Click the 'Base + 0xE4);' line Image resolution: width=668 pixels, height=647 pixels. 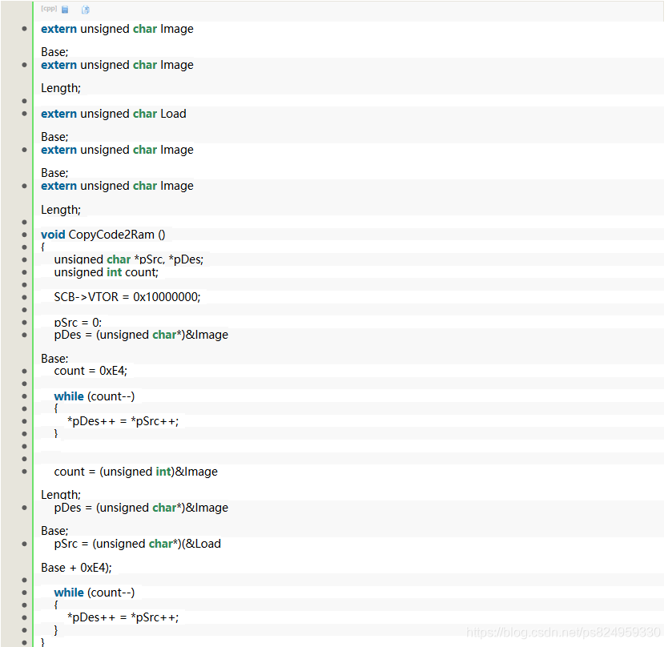76,568
